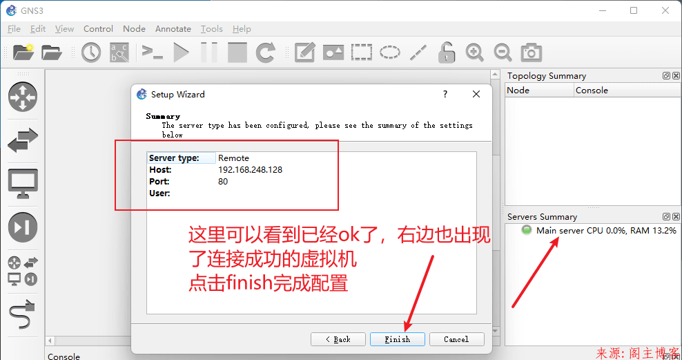The image size is (682, 360).
Task: Maximize the GNS3 window
Action: 634,10
